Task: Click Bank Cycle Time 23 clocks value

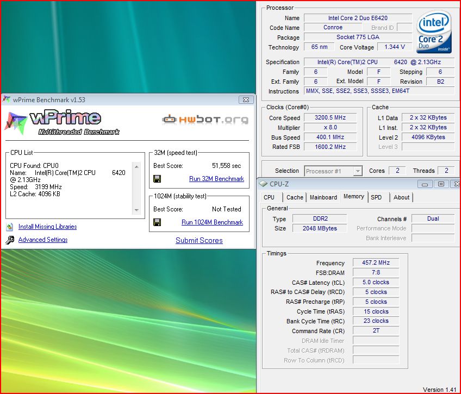Action: click(x=376, y=321)
